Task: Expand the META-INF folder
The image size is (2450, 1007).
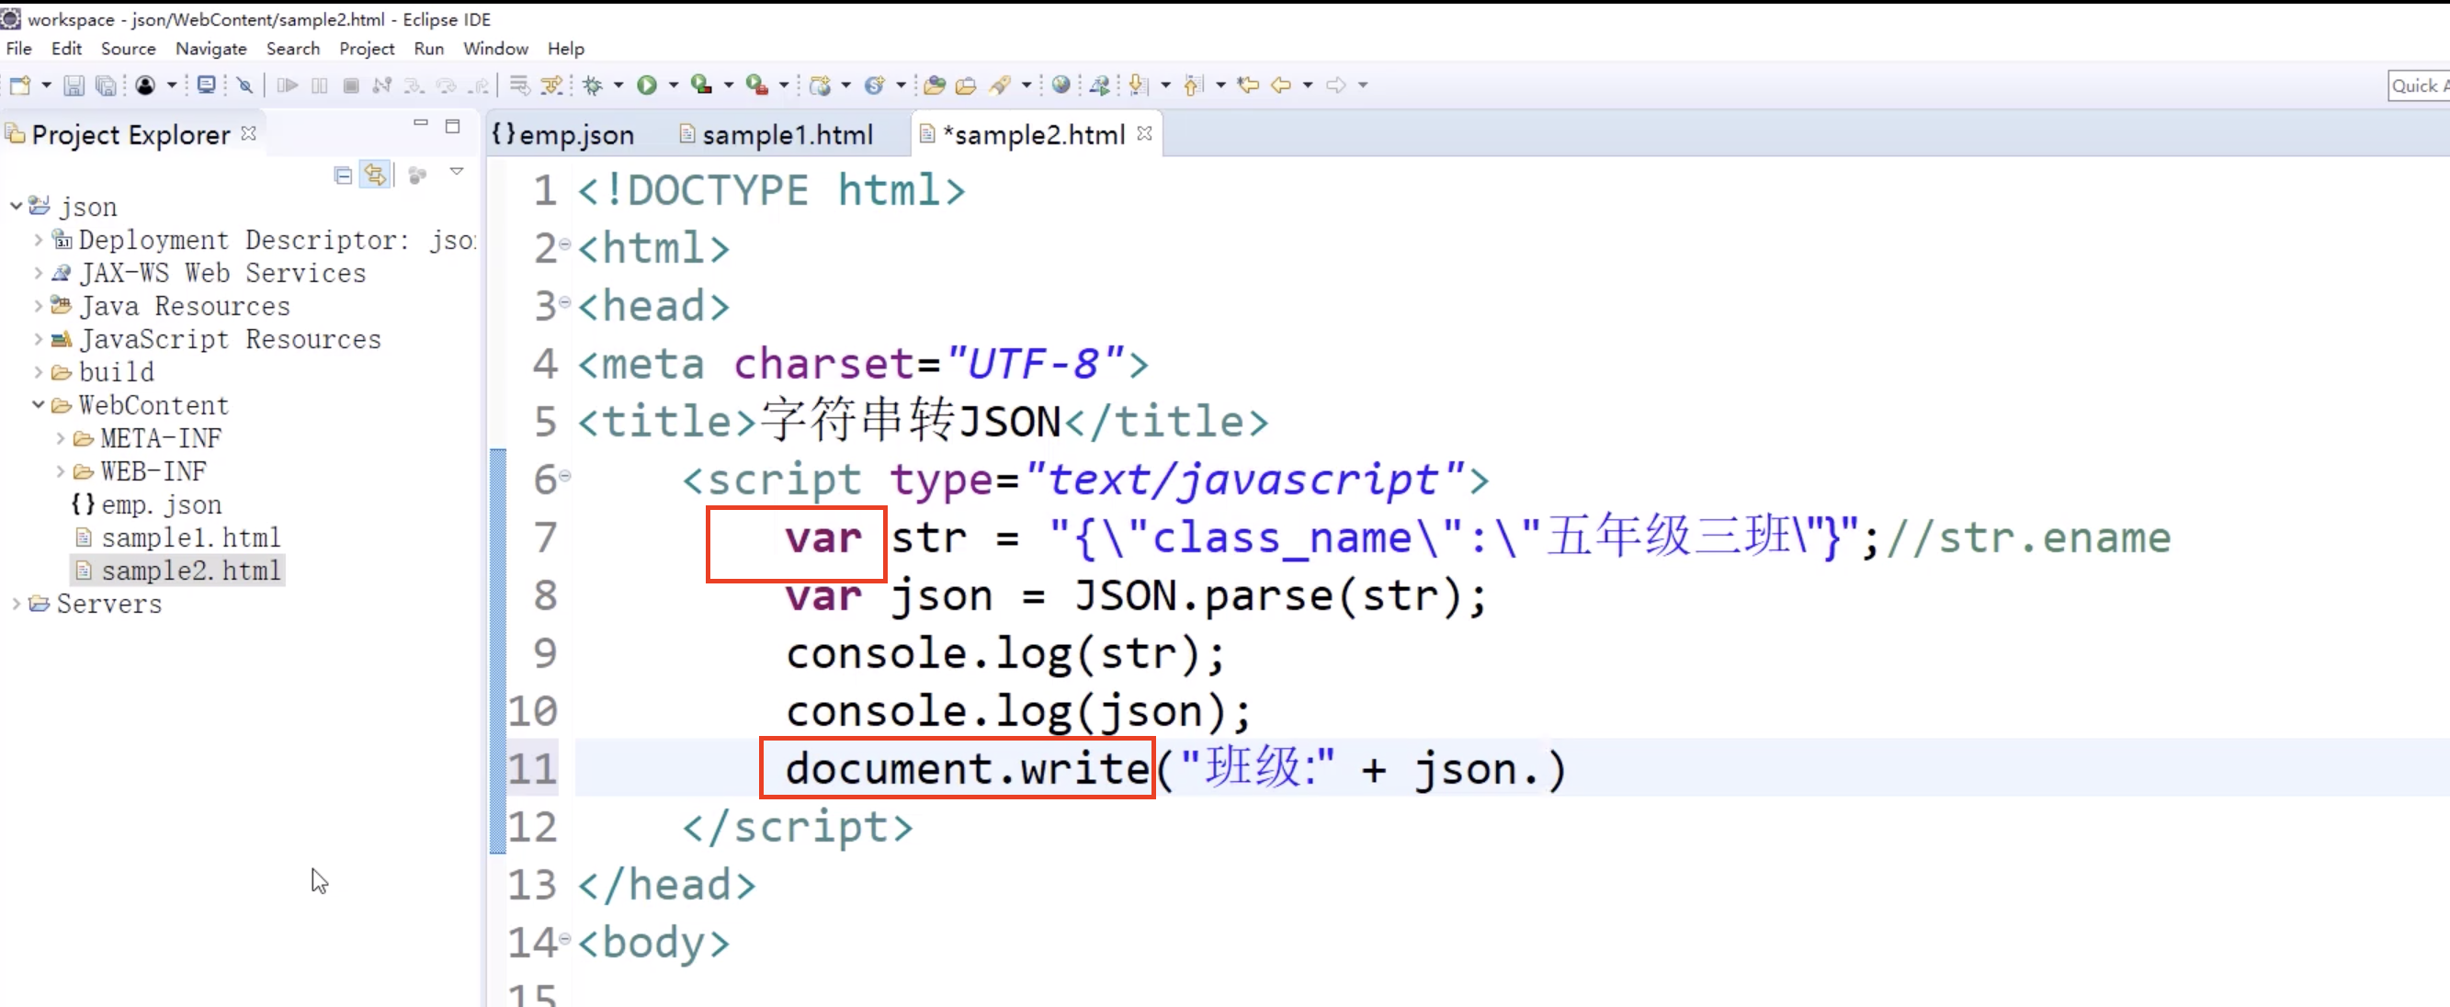Action: tap(60, 438)
